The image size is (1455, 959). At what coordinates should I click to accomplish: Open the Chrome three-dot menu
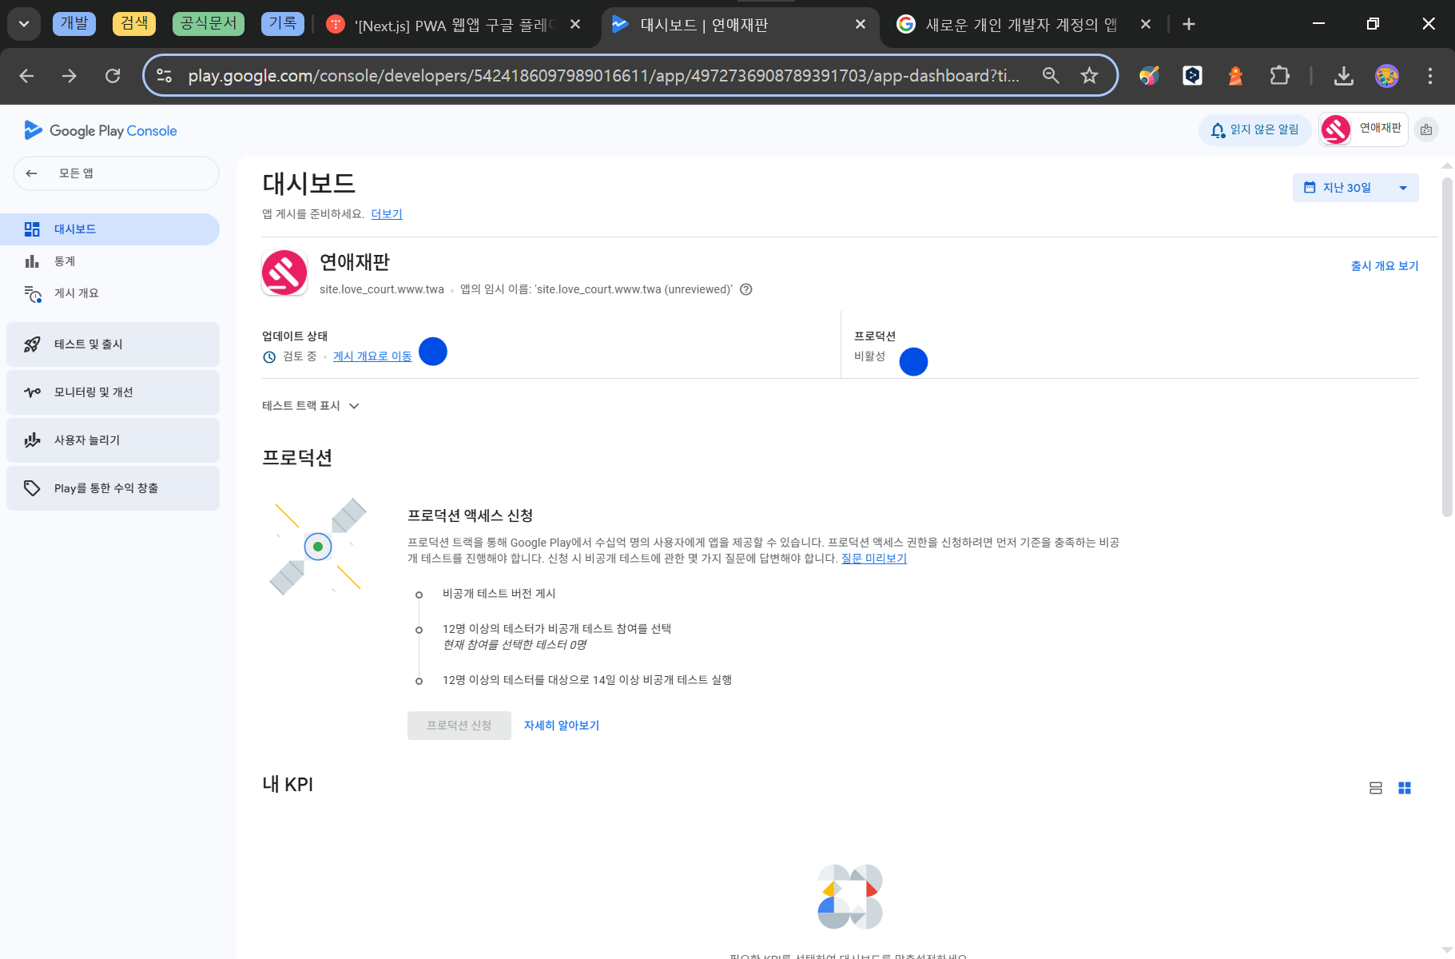click(1430, 76)
